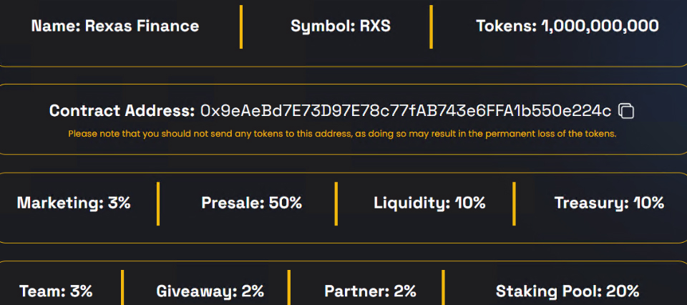
Task: Click the divider between Marketing and Presale
Action: [157, 203]
